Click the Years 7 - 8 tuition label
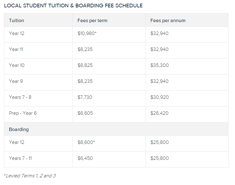This screenshot has width=235, height=185. coord(20,97)
